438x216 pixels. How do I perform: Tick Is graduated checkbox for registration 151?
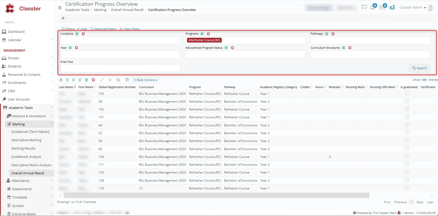pos(407,117)
